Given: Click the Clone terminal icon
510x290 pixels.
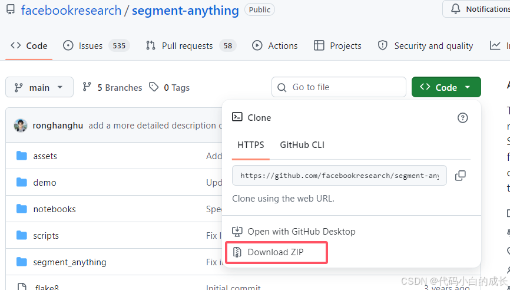Looking at the screenshot, I should coord(237,117).
